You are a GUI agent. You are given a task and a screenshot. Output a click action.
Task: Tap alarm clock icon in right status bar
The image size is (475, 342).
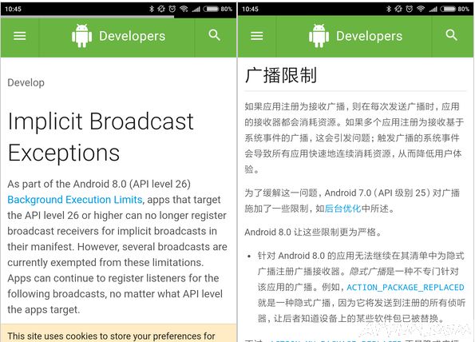[x=410, y=9]
